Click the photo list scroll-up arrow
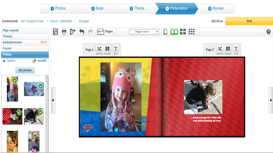This screenshot has width=273, height=153. 47,77
